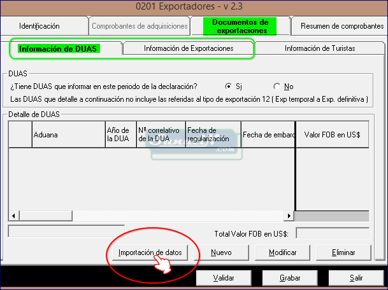Switch to Comprobantes de adquisiciones tab
Viewport: 388px width, 290px height.
point(140,26)
